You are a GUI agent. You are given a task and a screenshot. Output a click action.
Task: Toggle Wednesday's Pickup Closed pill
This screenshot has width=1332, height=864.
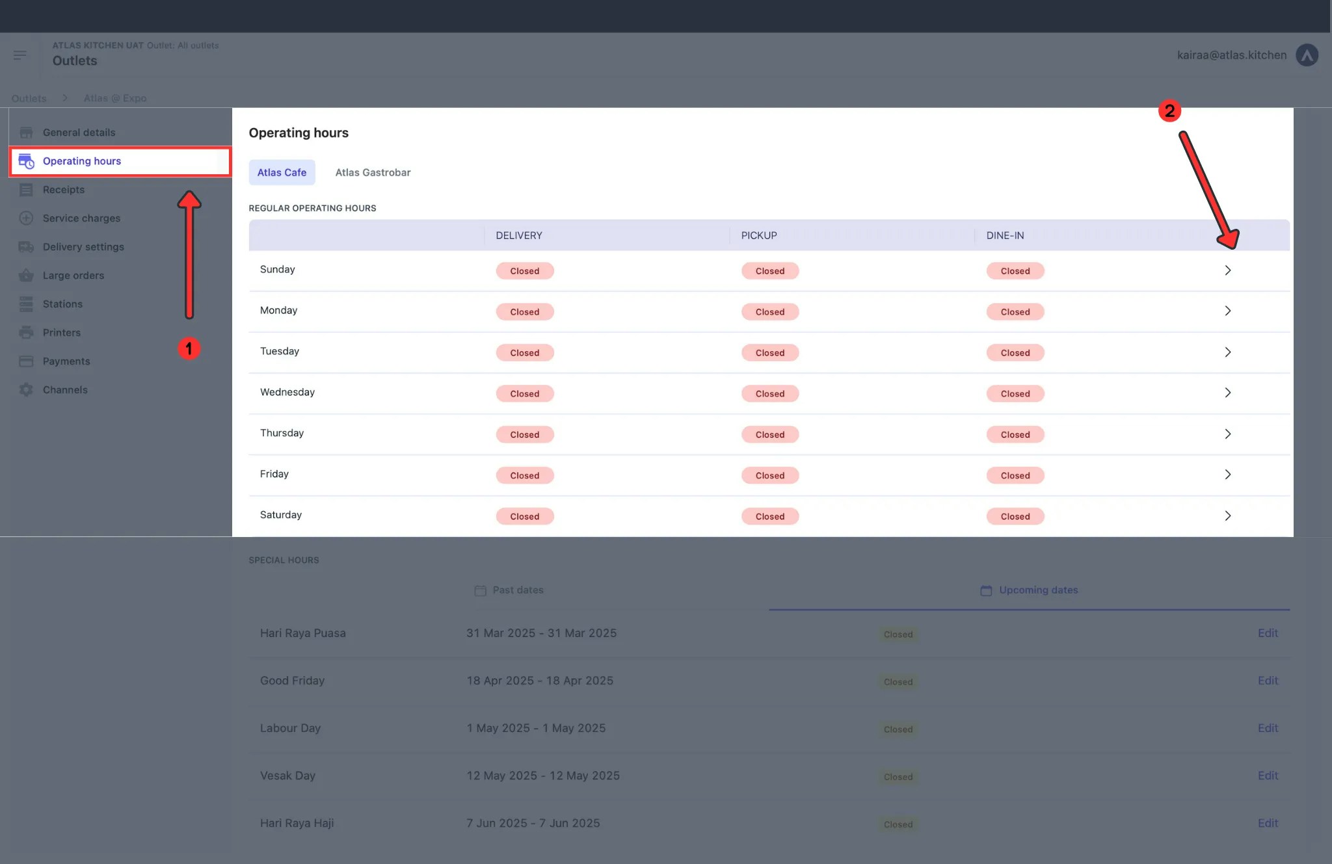(769, 393)
